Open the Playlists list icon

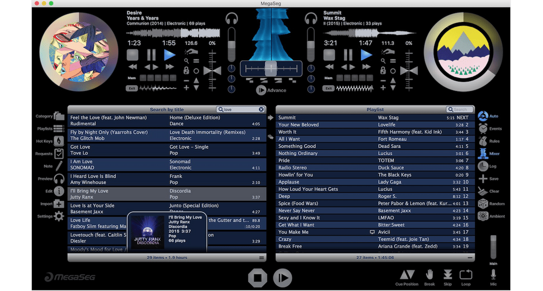59,129
